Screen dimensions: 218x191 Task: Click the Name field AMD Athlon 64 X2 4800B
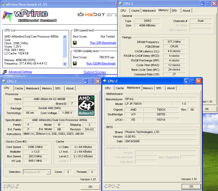click(50, 99)
